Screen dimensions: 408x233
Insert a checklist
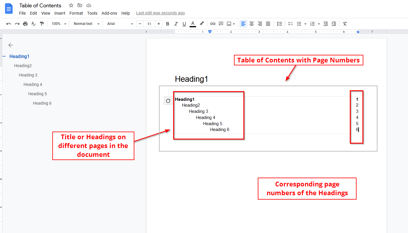pos(290,24)
